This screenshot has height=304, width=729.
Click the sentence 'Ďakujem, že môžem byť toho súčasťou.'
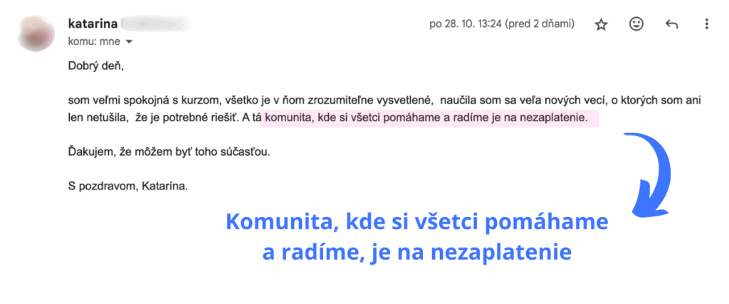pos(169,152)
